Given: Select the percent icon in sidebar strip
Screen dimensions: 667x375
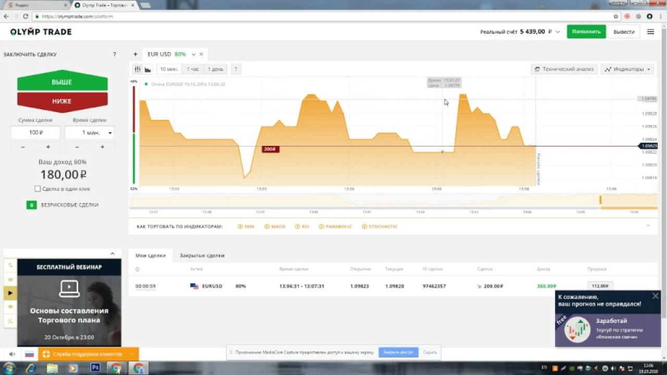Looking at the screenshot, I should 10,321.
